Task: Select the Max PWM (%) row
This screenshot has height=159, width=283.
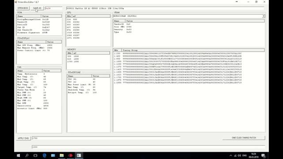Action: [39, 100]
